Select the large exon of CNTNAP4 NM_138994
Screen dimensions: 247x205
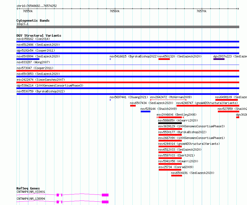pyautogui.click(x=105, y=202)
